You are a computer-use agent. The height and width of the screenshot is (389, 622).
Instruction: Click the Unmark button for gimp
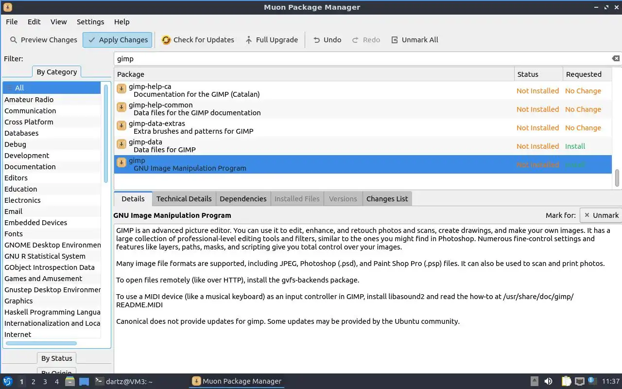point(601,215)
